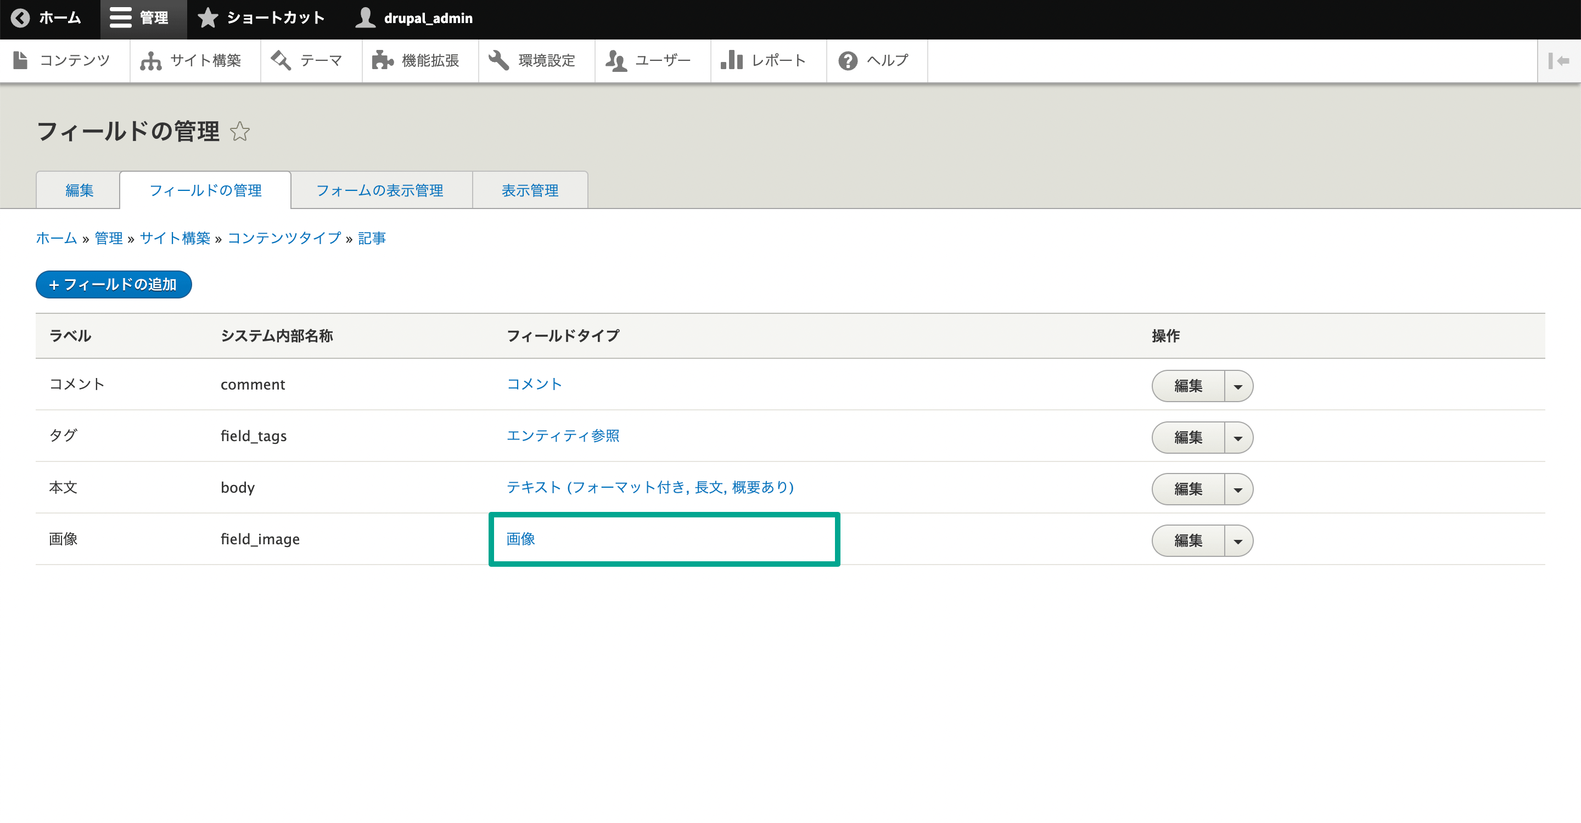Open サイト構築 admin menu item
This screenshot has width=1581, height=823.
coord(195,61)
